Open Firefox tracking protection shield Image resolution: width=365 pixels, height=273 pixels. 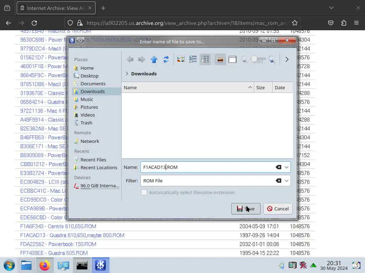coord(70,23)
